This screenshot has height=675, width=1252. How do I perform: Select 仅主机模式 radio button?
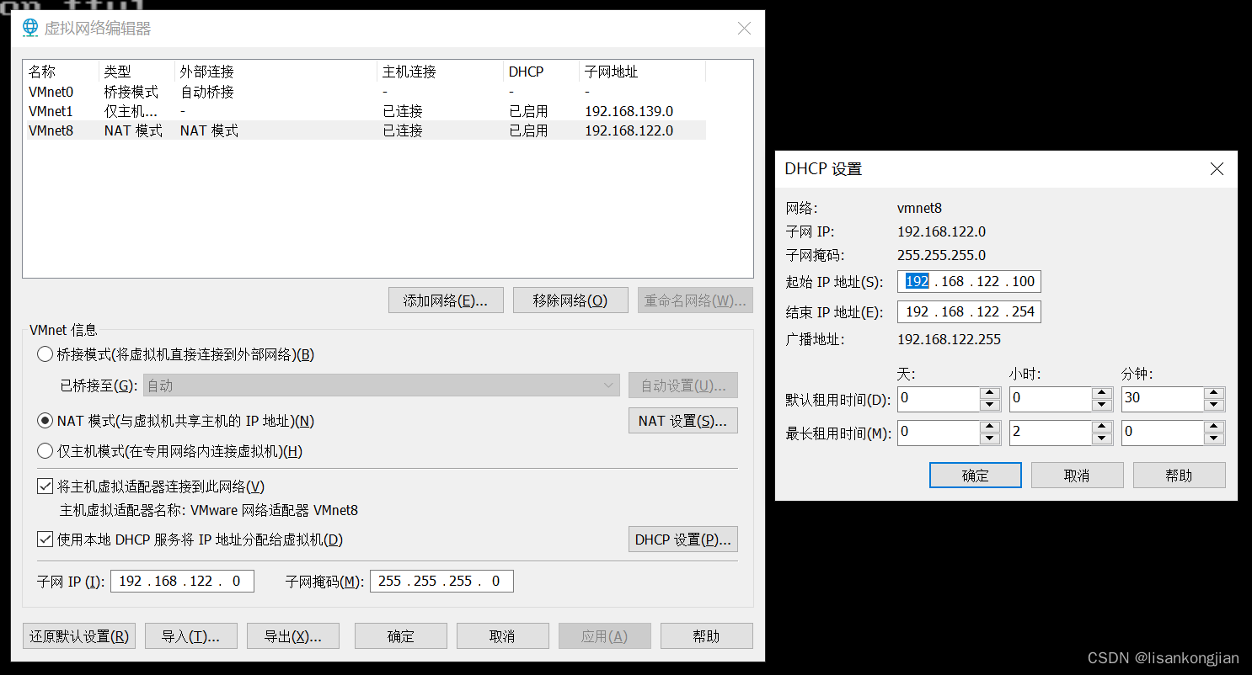pyautogui.click(x=45, y=451)
